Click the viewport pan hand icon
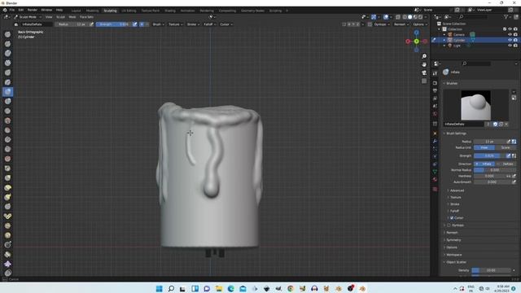 (424, 64)
